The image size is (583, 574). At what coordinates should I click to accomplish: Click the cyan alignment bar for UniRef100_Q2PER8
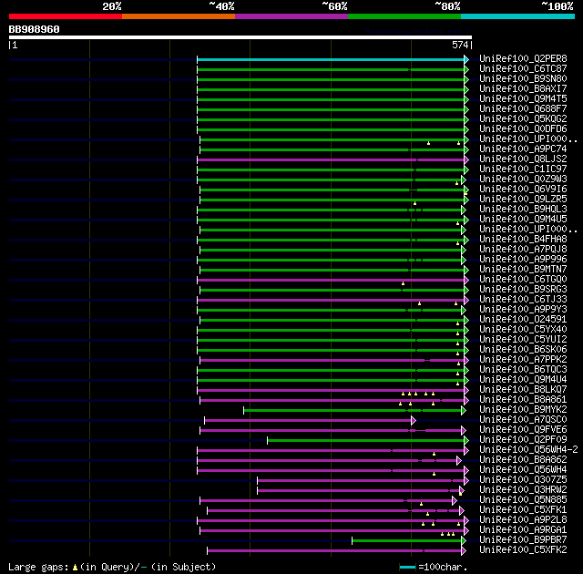tap(331, 59)
